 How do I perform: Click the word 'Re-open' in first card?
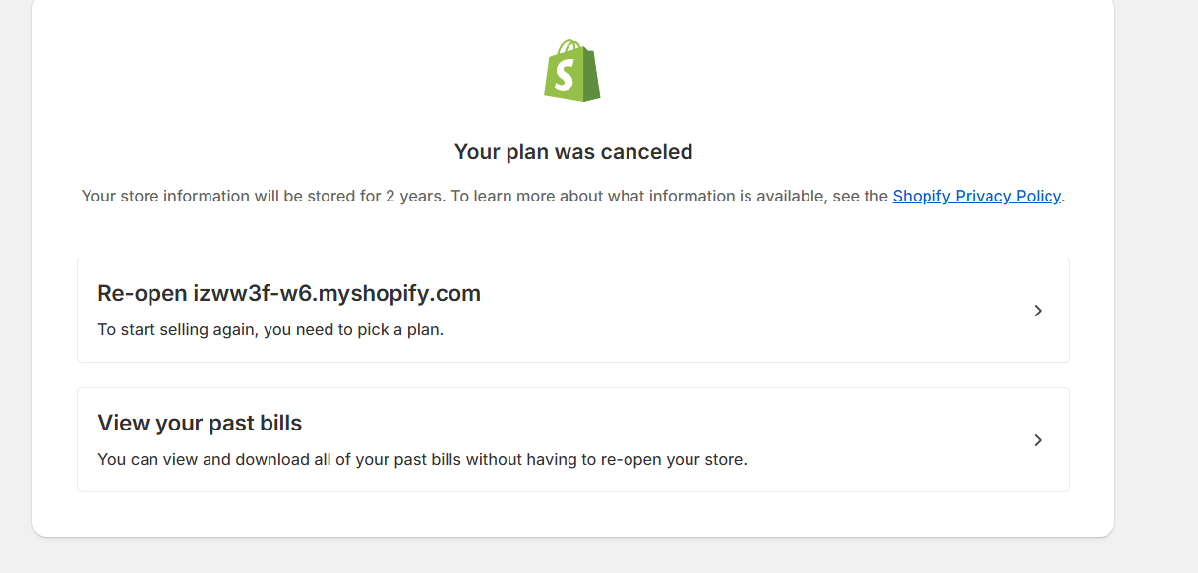[143, 293]
